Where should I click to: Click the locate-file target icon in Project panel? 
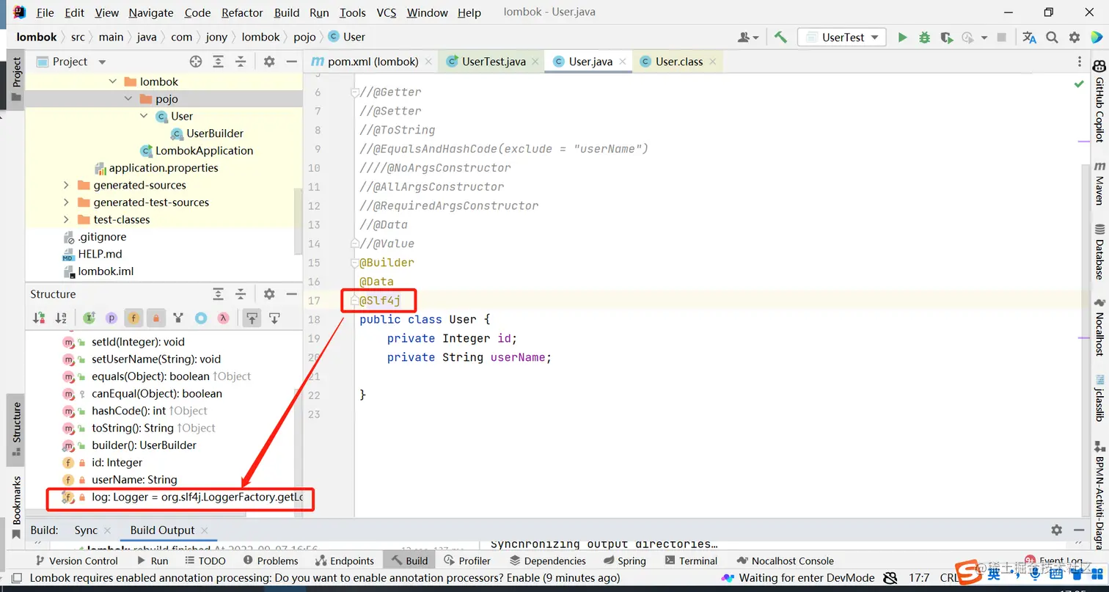196,62
